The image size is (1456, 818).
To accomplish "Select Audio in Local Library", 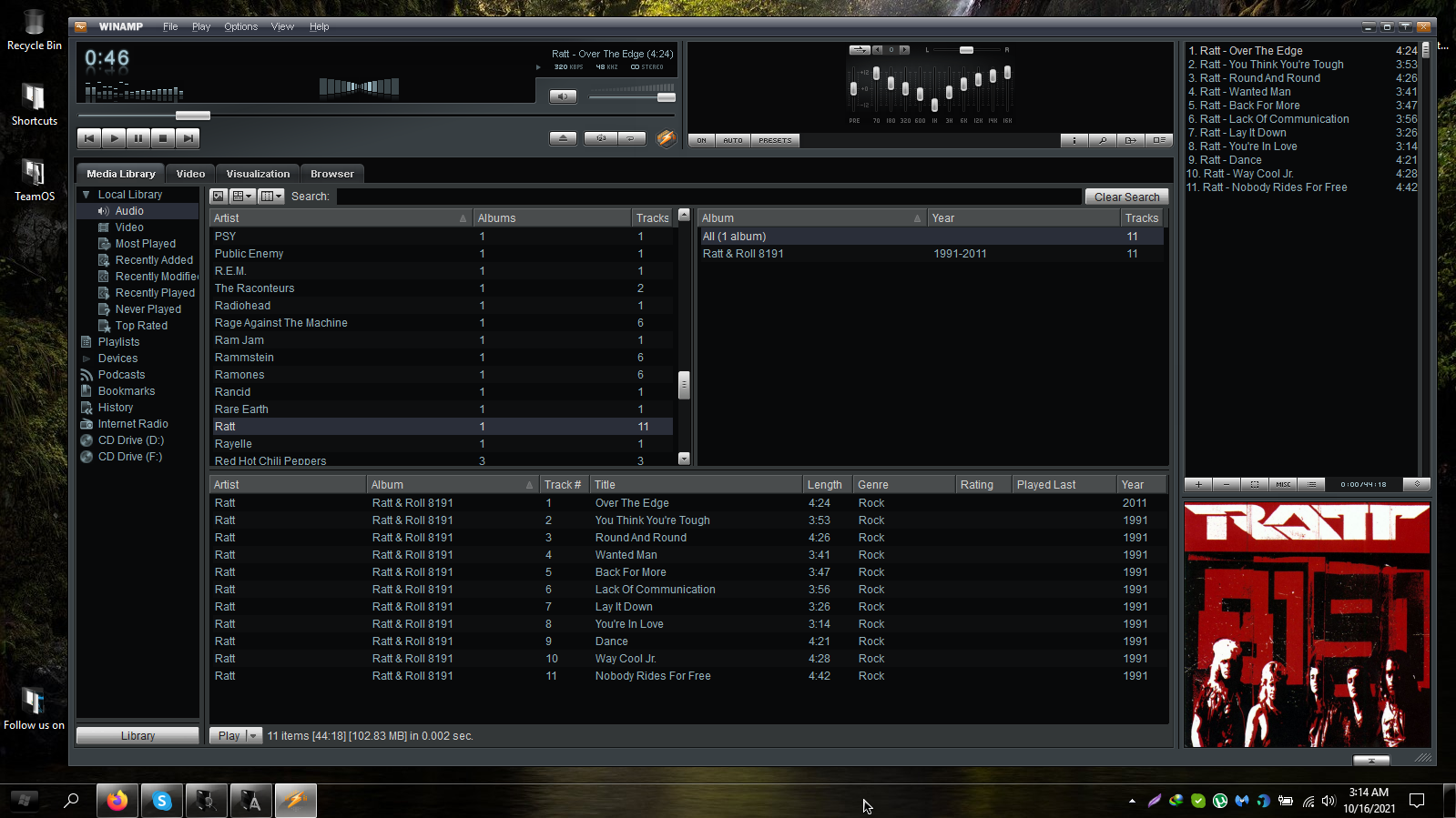I will click(x=129, y=211).
